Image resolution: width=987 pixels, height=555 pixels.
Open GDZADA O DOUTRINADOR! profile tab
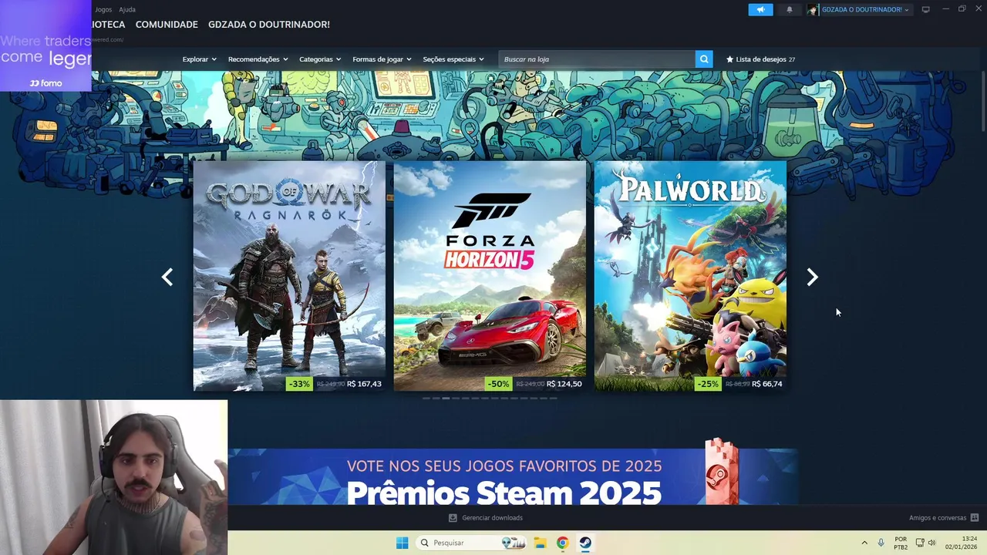pos(269,25)
